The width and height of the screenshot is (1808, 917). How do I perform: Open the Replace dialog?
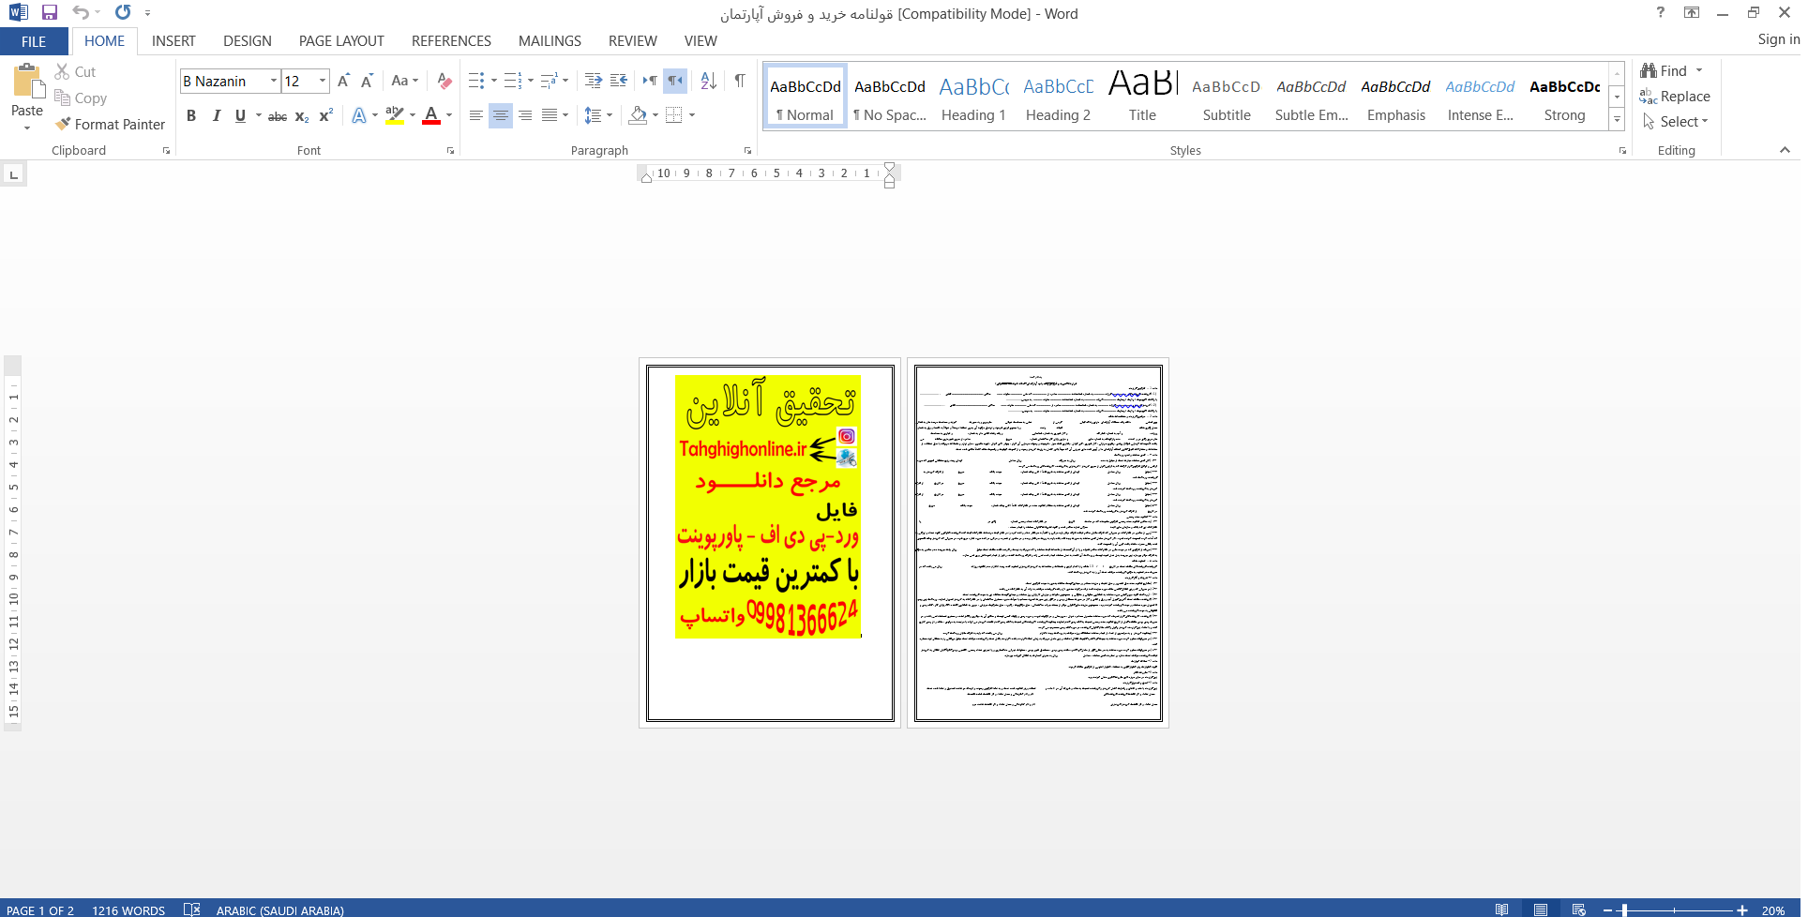tap(1675, 96)
